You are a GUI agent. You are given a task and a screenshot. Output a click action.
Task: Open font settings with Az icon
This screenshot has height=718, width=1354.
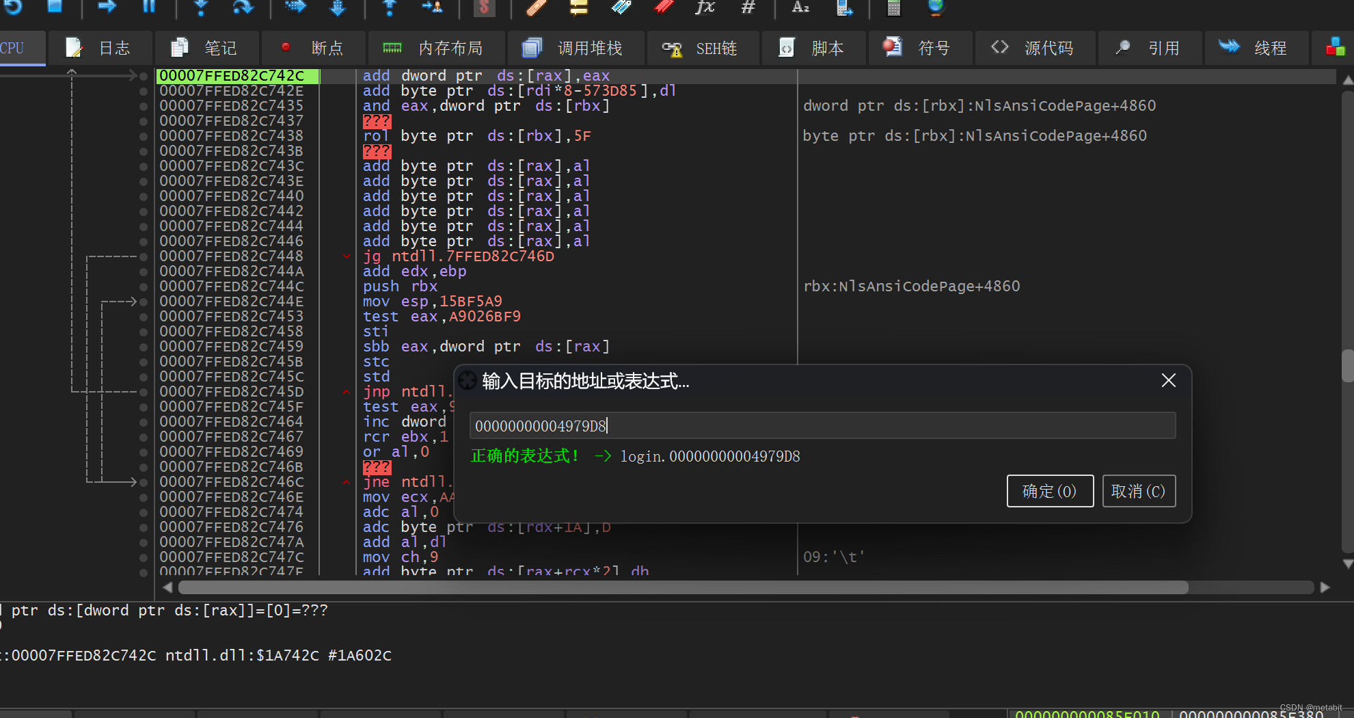click(x=800, y=9)
